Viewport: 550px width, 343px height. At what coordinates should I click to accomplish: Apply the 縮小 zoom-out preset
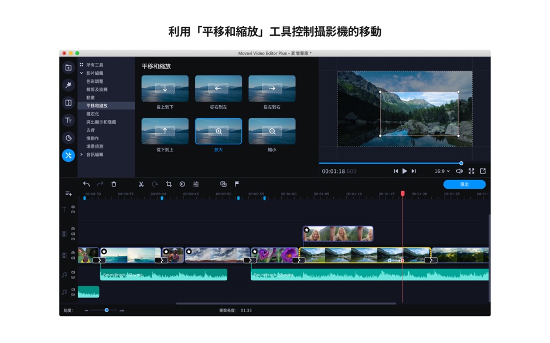tap(271, 131)
